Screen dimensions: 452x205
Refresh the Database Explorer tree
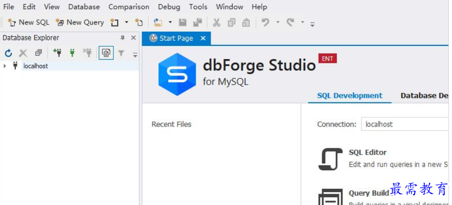coord(8,53)
